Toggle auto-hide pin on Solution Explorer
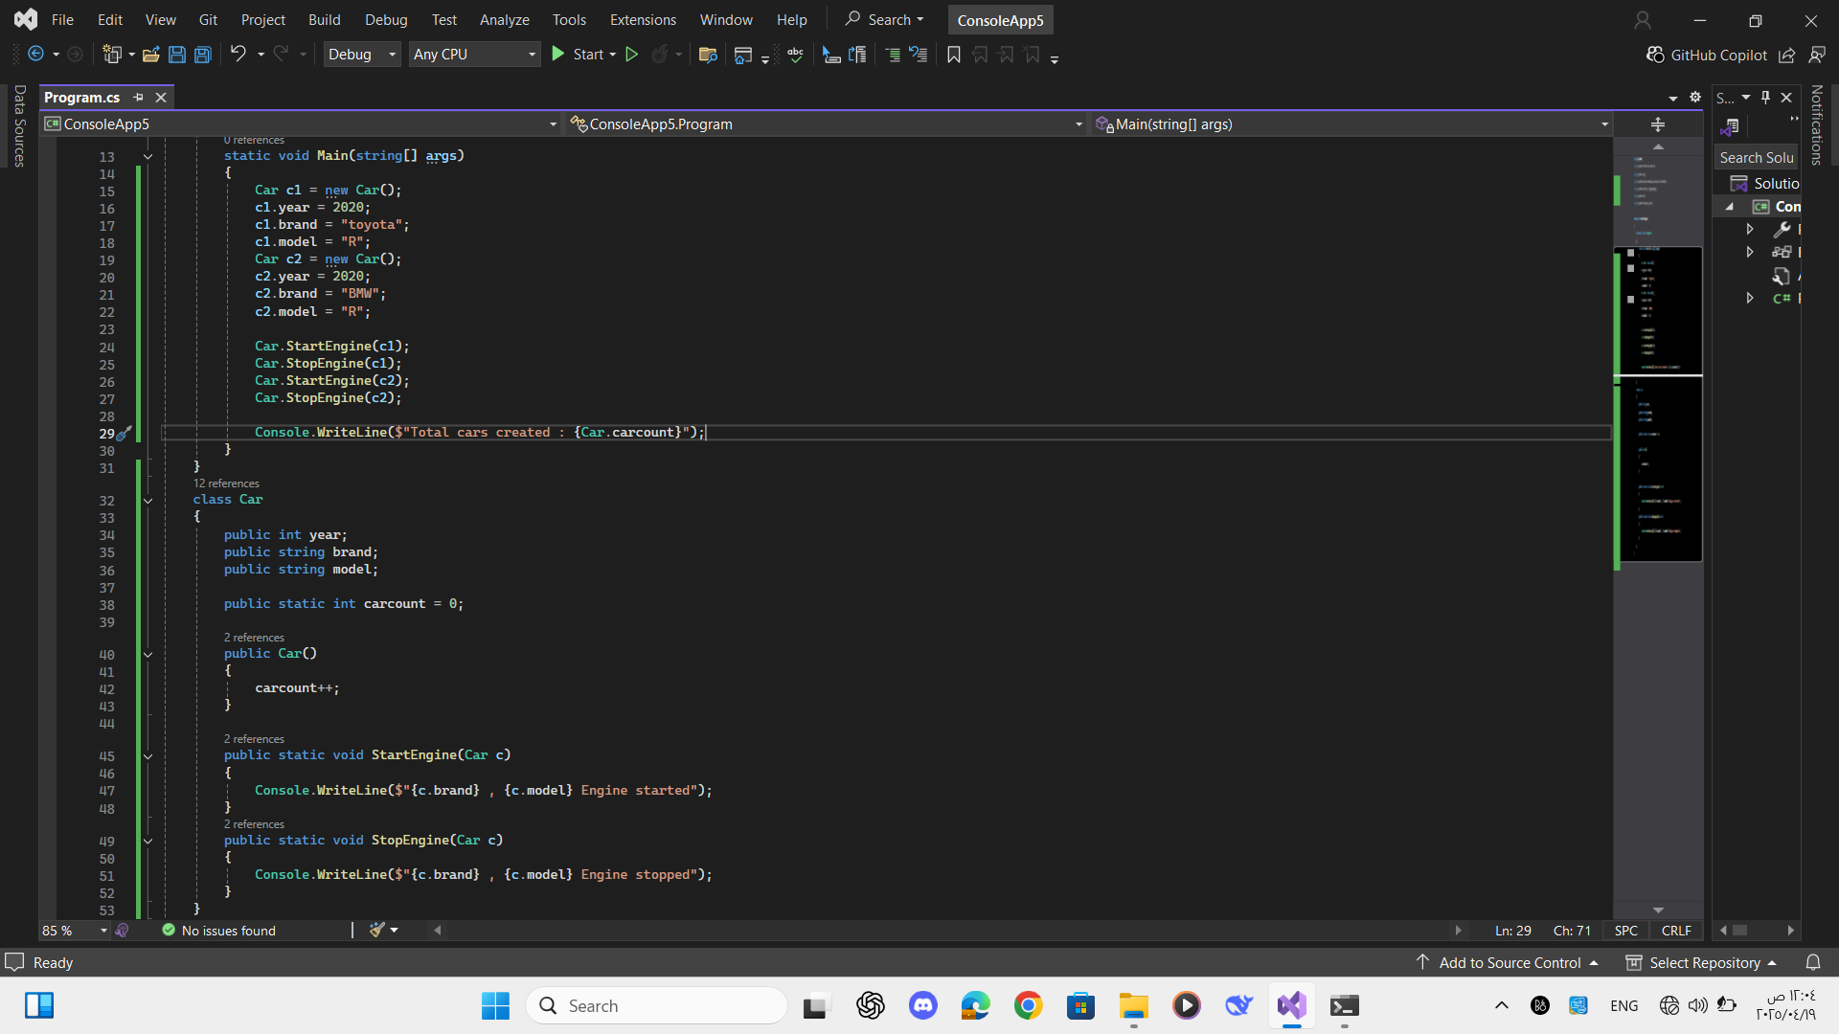The image size is (1839, 1034). 1765,97
